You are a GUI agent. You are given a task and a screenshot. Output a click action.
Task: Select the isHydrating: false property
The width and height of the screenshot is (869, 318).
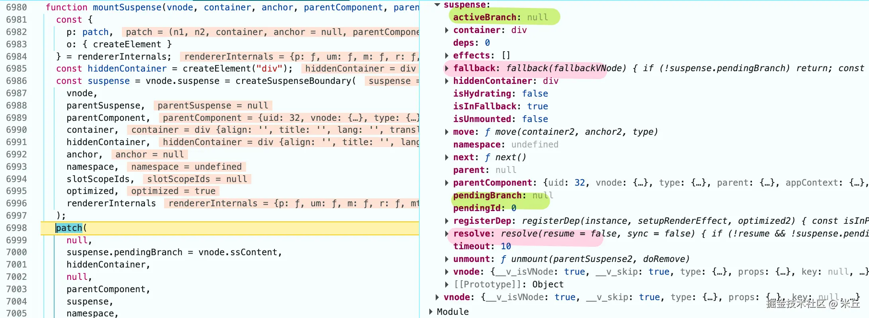click(501, 94)
